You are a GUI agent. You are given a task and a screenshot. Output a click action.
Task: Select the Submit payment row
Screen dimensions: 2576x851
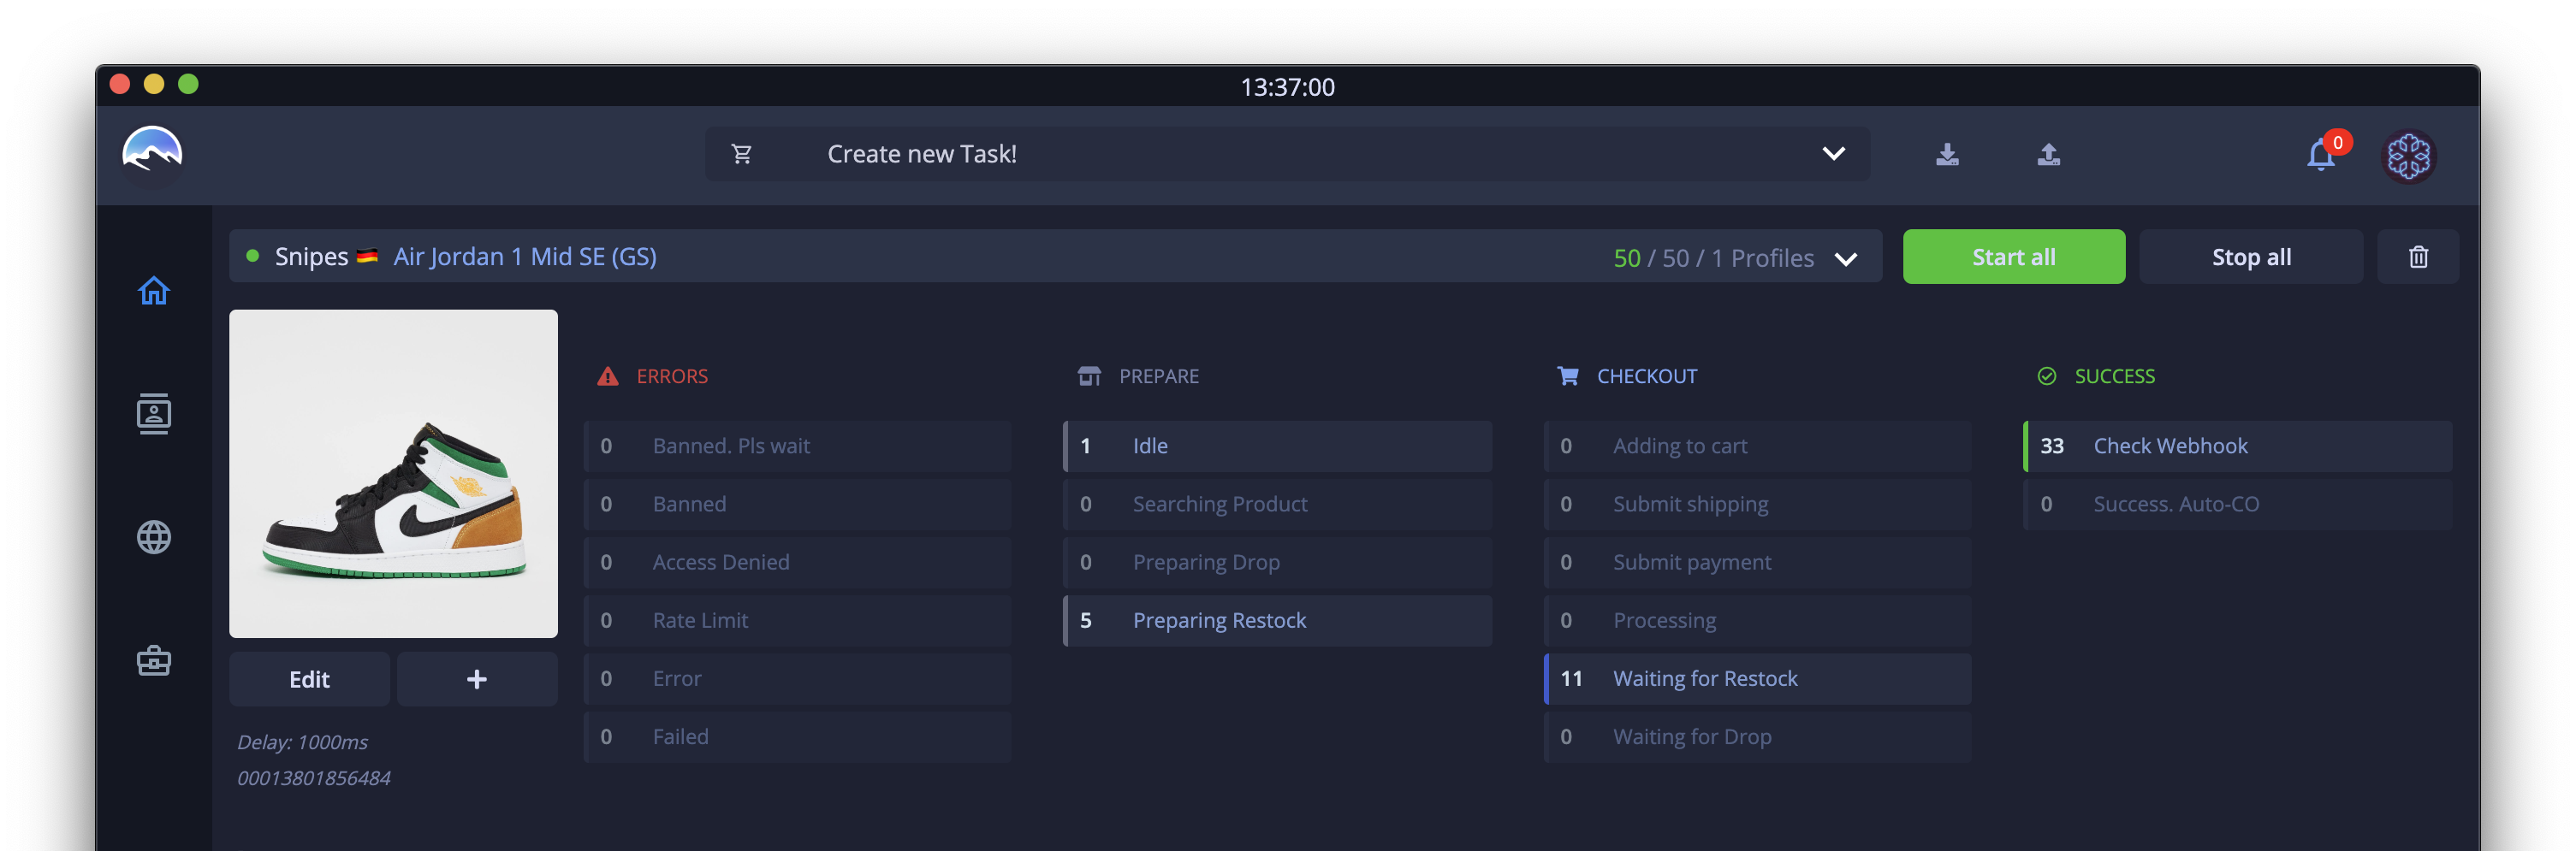[x=1757, y=562]
